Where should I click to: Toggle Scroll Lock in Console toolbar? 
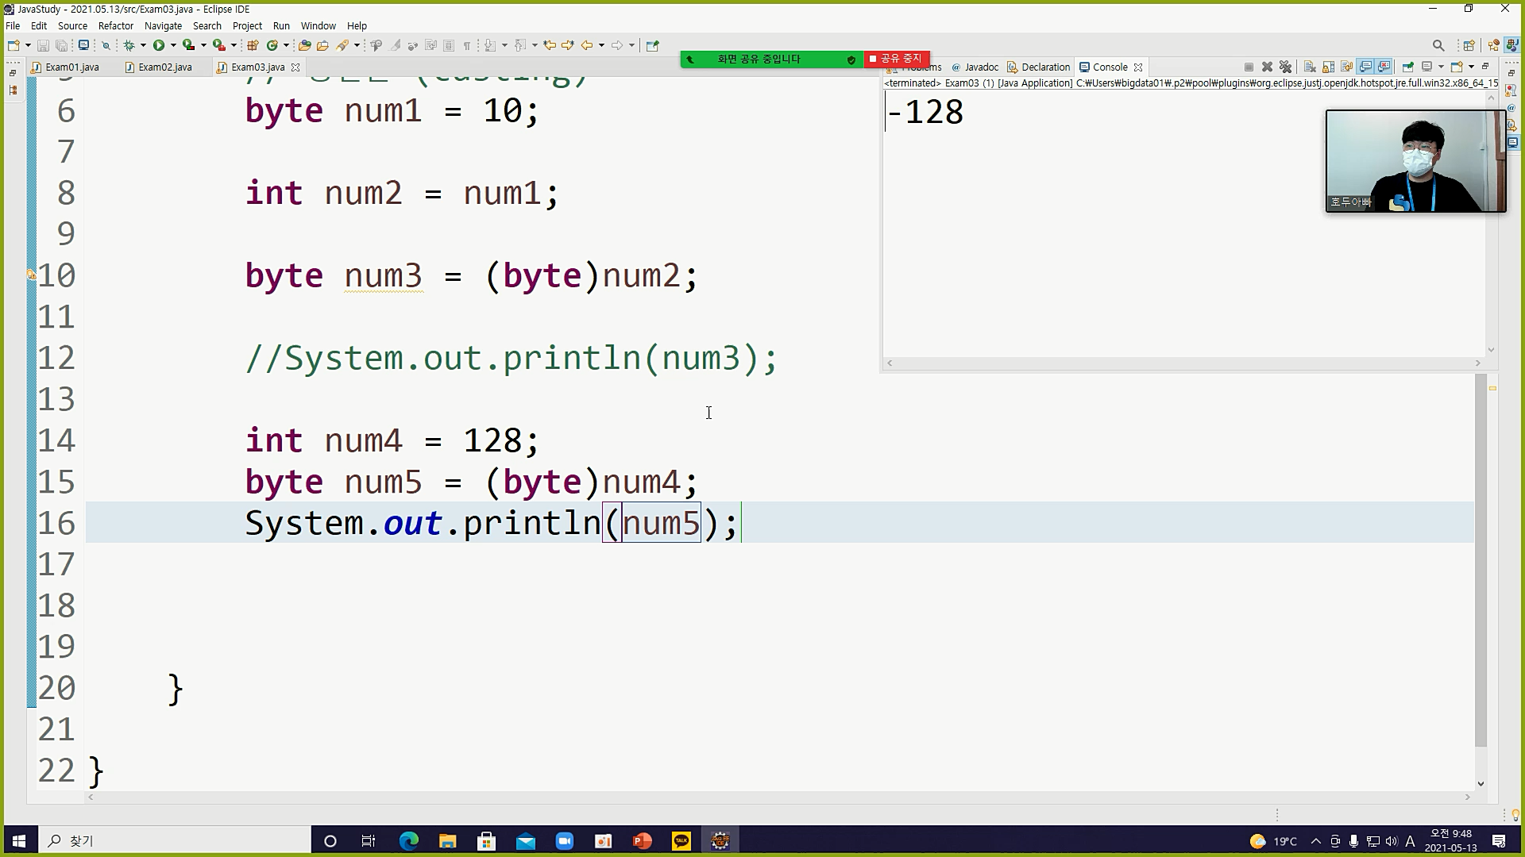[x=1328, y=67]
